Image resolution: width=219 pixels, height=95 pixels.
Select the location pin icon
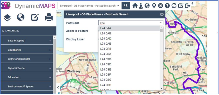click(x=154, y=6)
